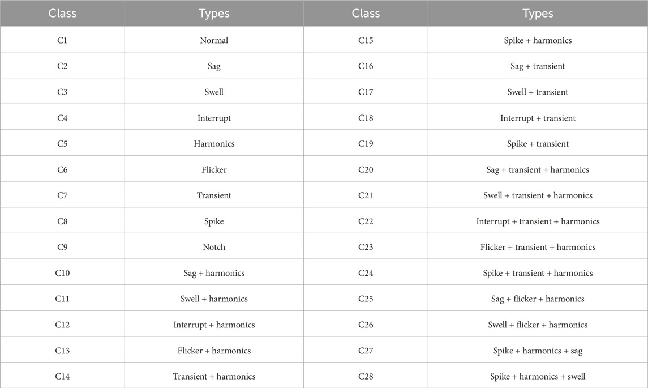Click the Interrupt + transient cell
This screenshot has width=648, height=388.
[538, 118]
